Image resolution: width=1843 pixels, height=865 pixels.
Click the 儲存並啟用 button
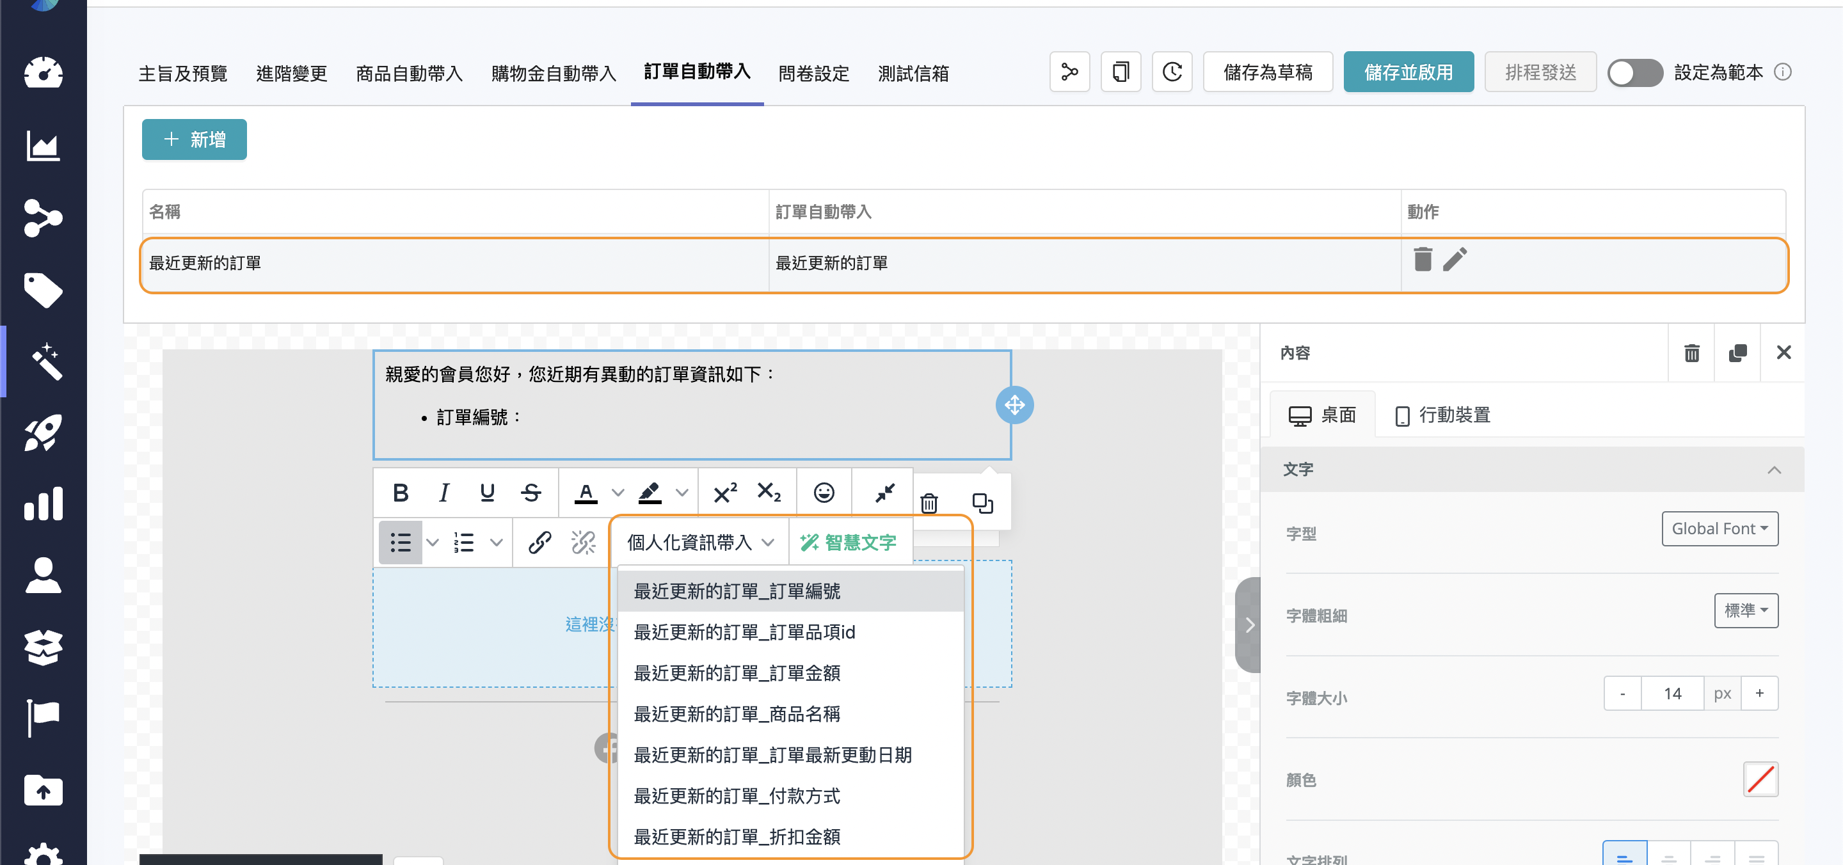tap(1407, 72)
